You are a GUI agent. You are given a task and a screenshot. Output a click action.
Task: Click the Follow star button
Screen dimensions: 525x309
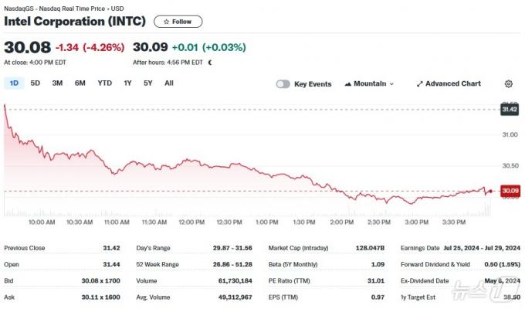pyautogui.click(x=178, y=22)
